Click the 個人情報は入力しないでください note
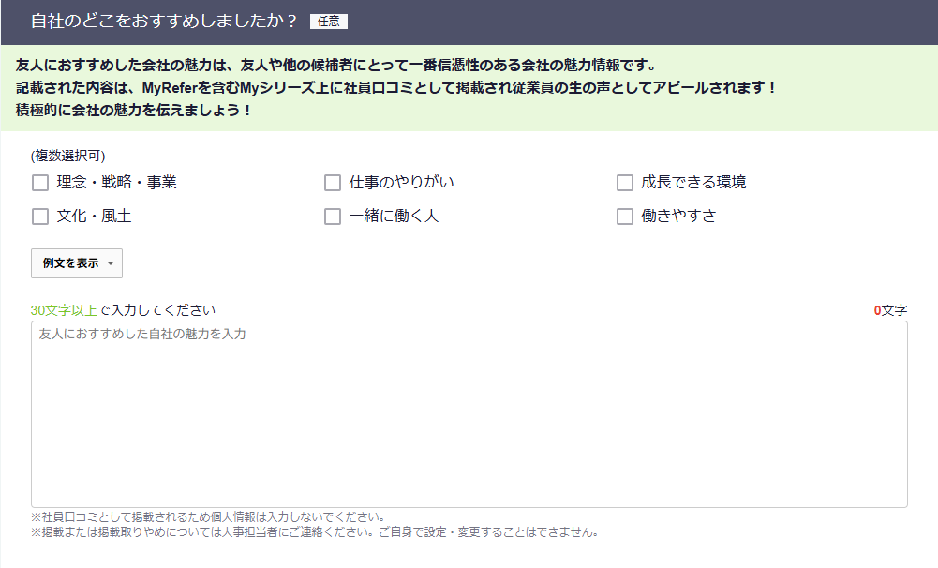Image resolution: width=938 pixels, height=568 pixels. pos(208,517)
